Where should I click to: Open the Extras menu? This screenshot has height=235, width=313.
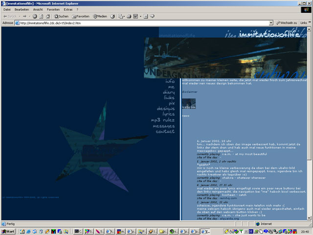pos(68,10)
